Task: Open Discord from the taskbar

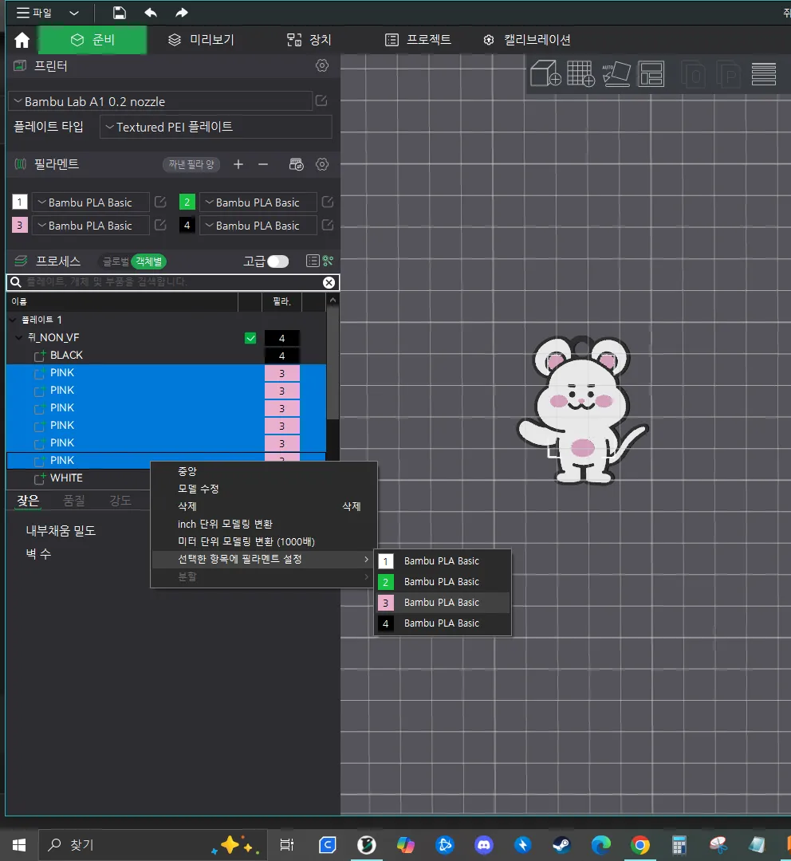Action: [483, 844]
